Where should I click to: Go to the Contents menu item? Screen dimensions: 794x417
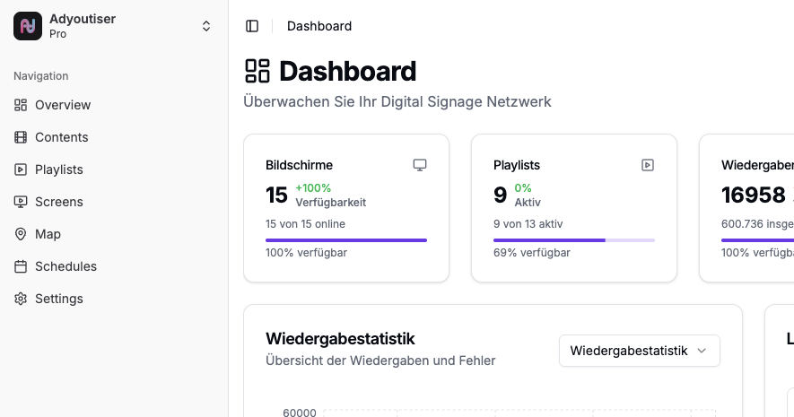click(61, 137)
